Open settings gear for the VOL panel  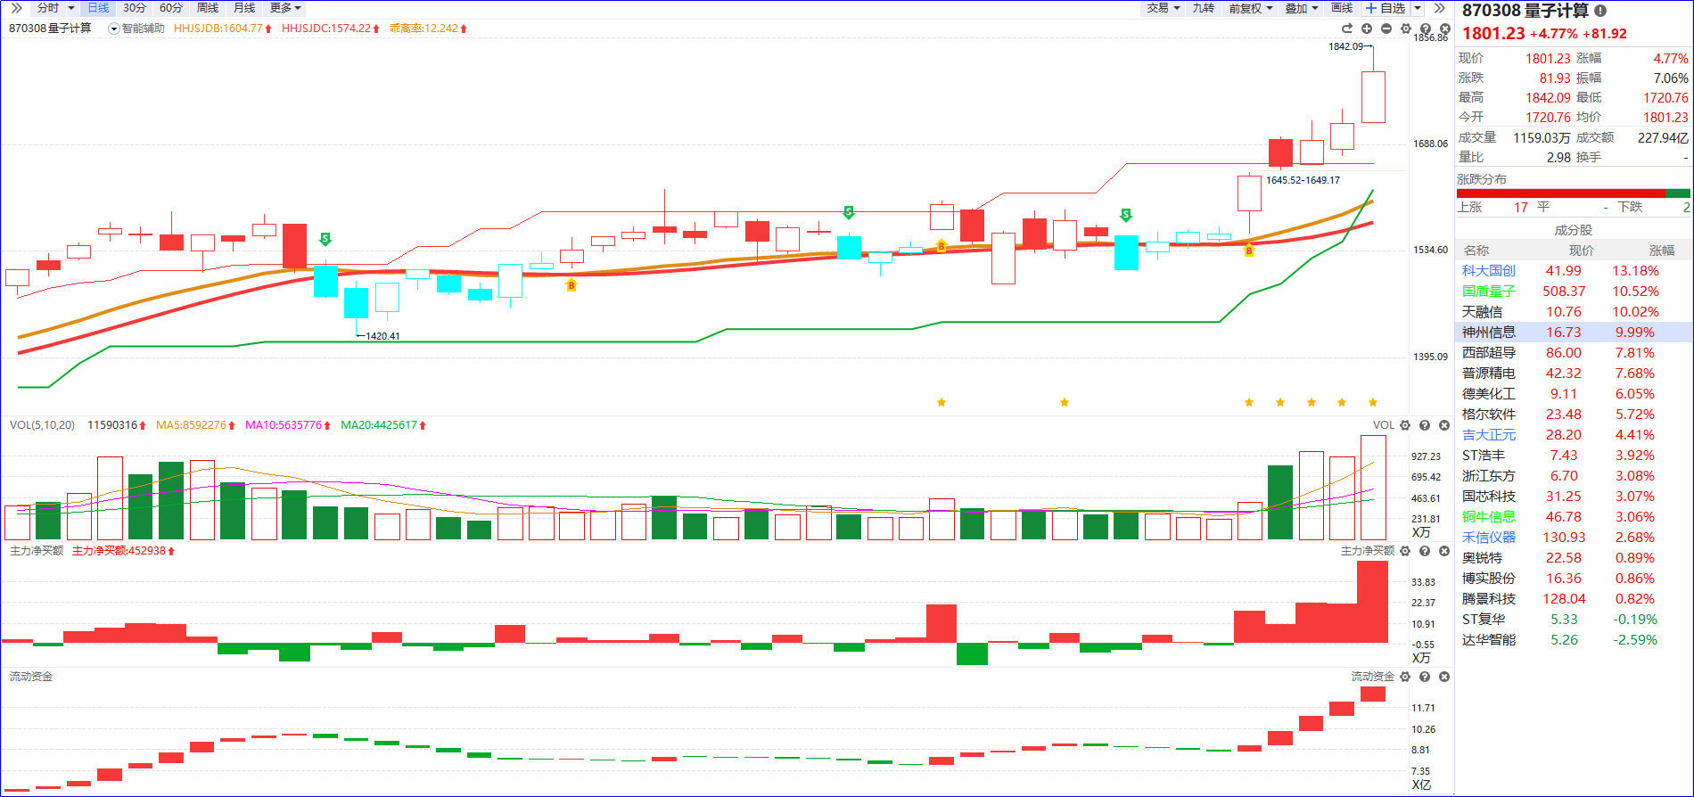[1405, 425]
